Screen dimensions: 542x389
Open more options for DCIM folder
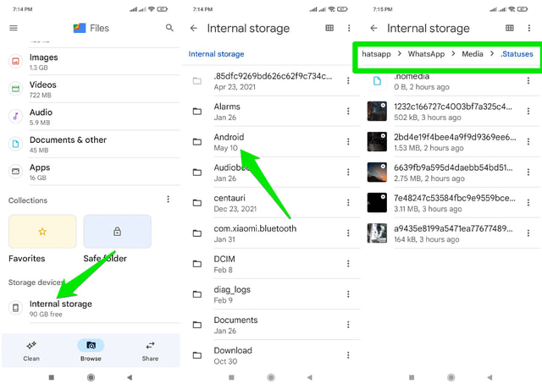click(x=348, y=264)
